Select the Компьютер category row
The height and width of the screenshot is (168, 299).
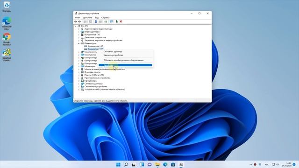(x=88, y=55)
